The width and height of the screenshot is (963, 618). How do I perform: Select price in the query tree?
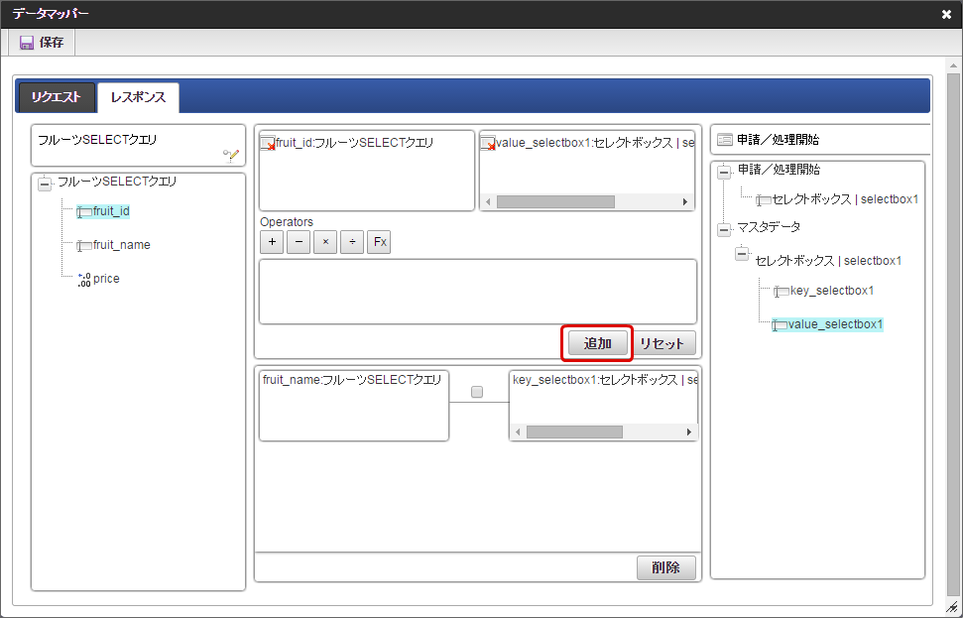point(106,279)
